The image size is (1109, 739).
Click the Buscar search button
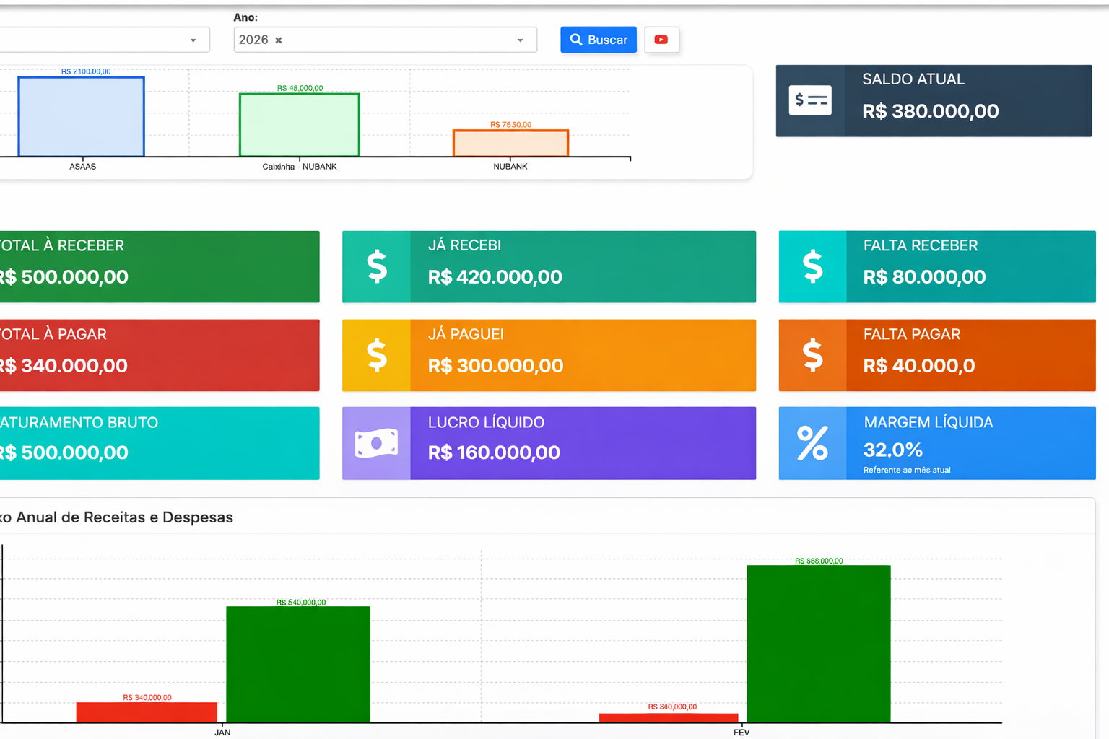(x=599, y=40)
